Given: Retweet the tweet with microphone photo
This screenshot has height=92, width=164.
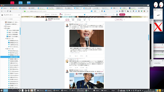Looking at the screenshot, I should 76,56.
